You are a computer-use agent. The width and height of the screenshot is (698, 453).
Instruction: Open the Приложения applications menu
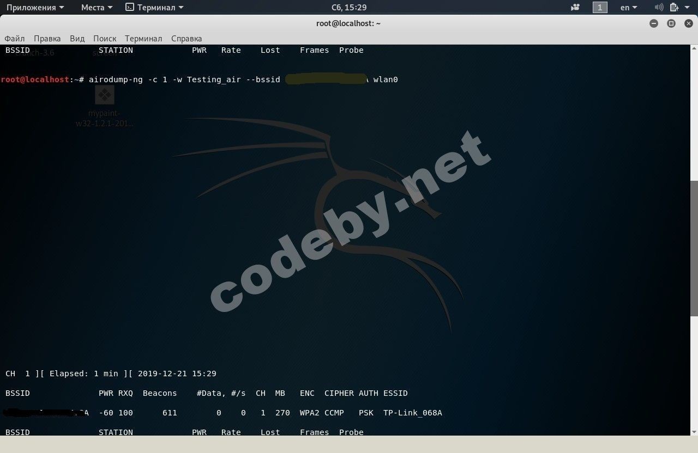pos(35,7)
